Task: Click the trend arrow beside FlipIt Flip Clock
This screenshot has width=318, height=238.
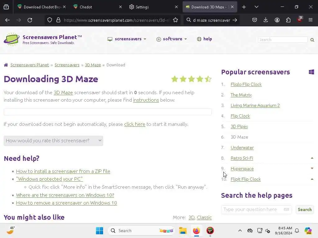Action: [312, 179]
